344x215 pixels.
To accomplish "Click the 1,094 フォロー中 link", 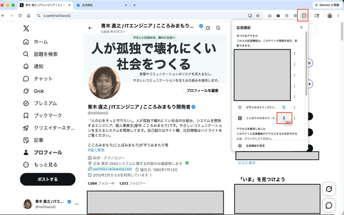I will [101, 183].
